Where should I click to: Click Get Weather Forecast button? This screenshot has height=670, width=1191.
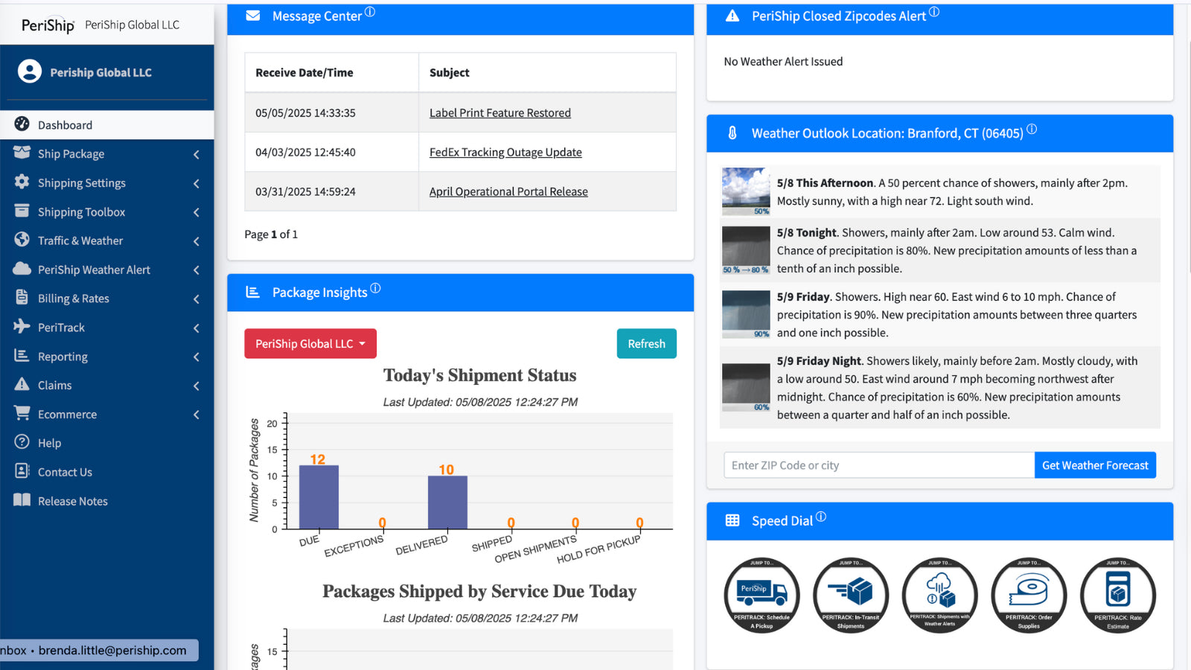click(x=1095, y=465)
